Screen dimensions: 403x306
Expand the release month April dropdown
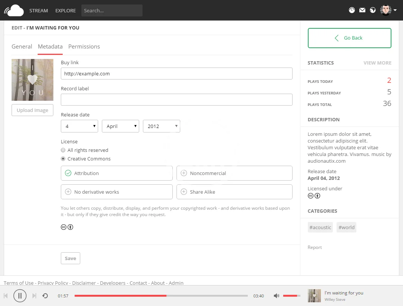121,126
